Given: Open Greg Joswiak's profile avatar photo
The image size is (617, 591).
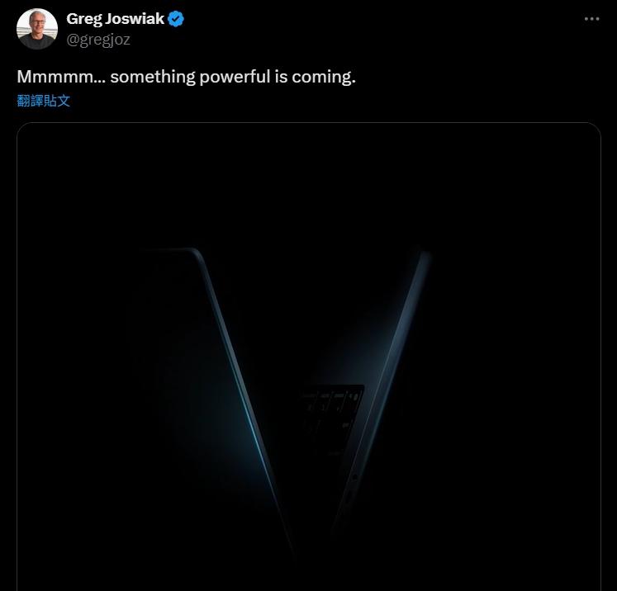Looking at the screenshot, I should (x=37, y=29).
